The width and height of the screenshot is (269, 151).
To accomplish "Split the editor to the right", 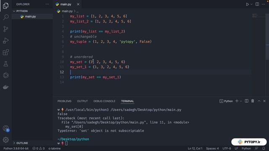I will coord(257,4).
